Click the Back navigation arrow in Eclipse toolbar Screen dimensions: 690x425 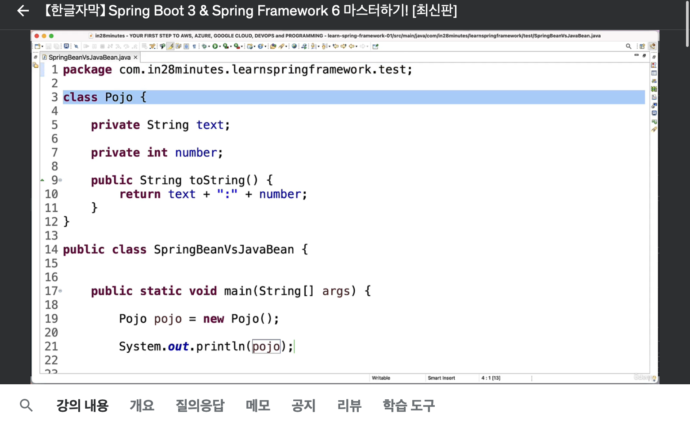coord(352,46)
